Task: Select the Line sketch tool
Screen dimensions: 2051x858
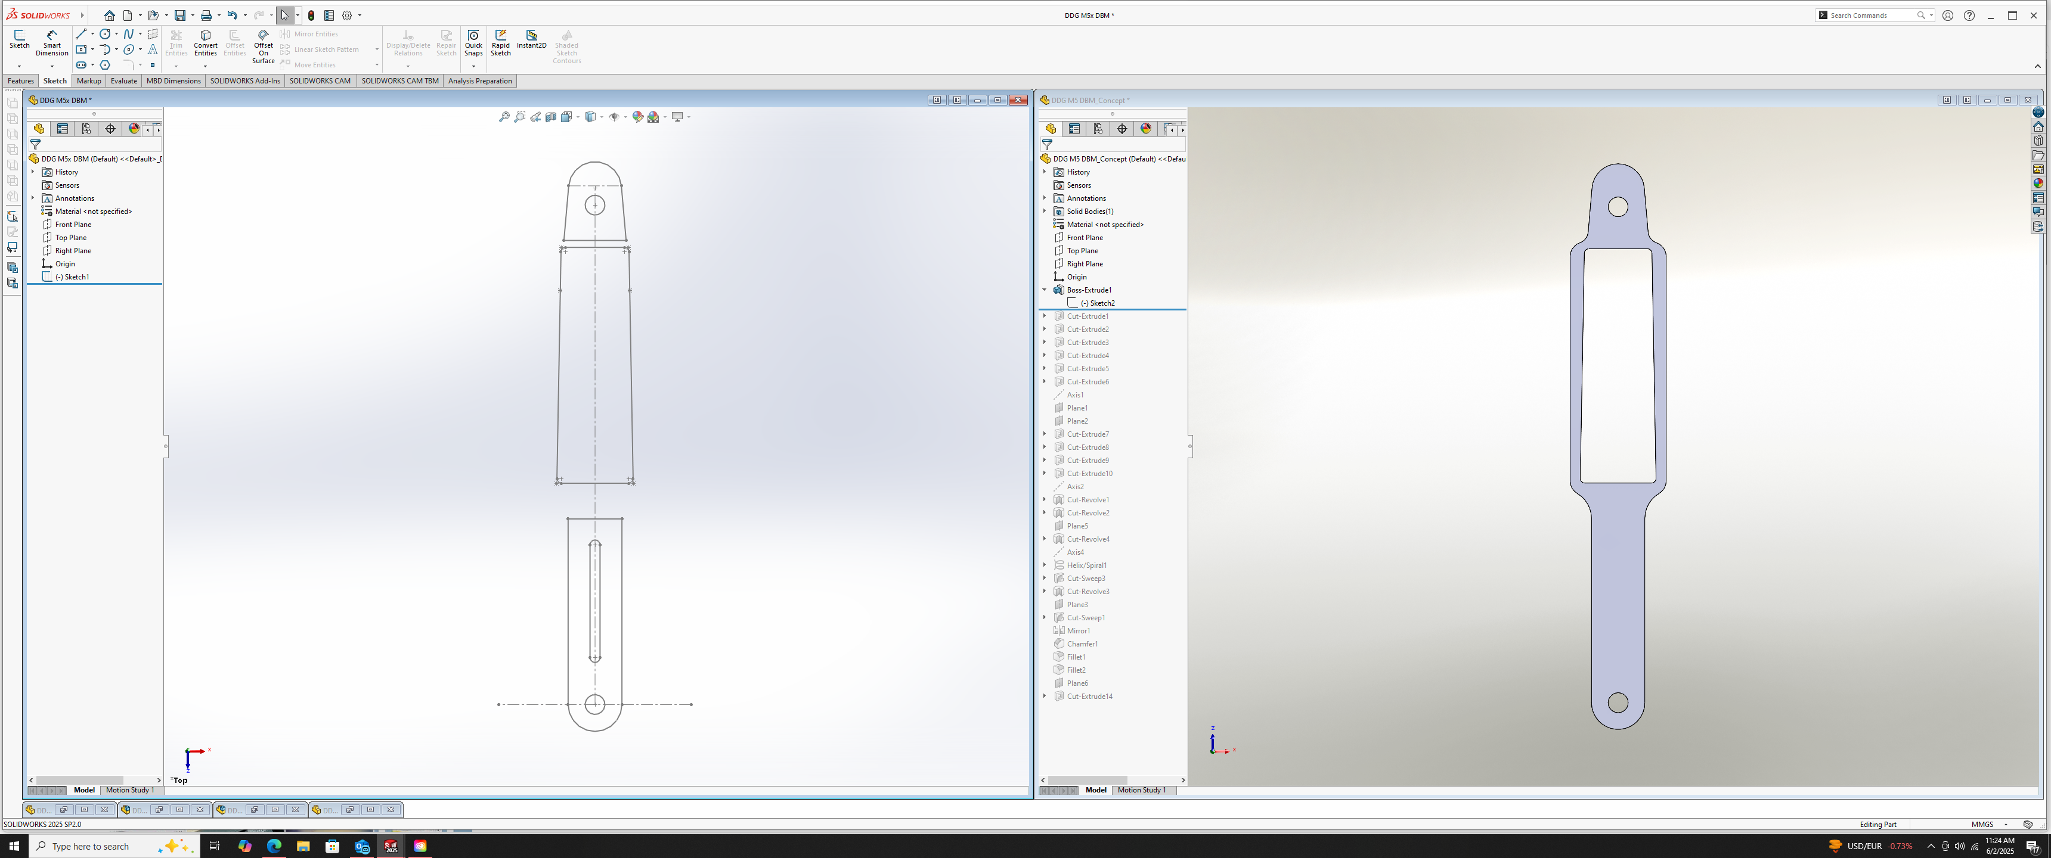Action: point(80,34)
